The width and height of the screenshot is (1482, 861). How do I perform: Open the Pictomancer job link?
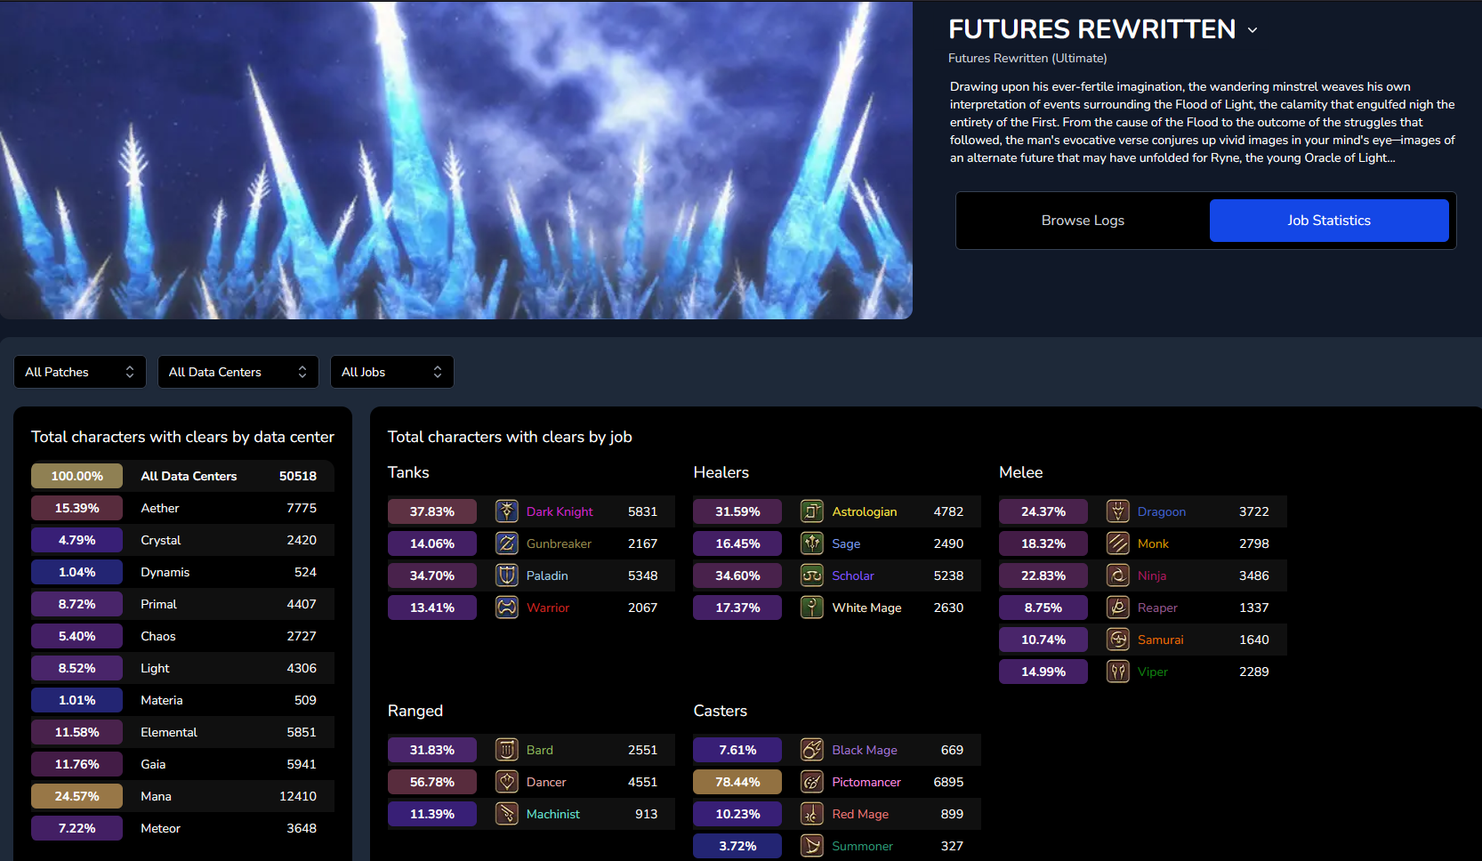click(866, 782)
